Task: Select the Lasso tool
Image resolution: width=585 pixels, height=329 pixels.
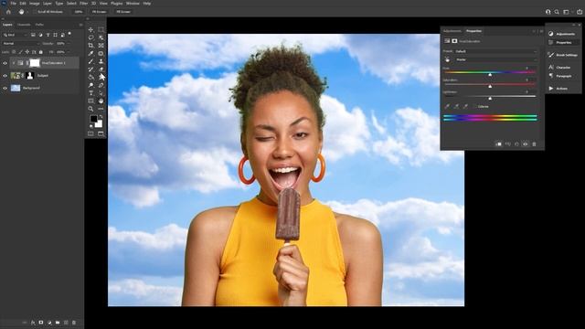Action: click(x=91, y=37)
